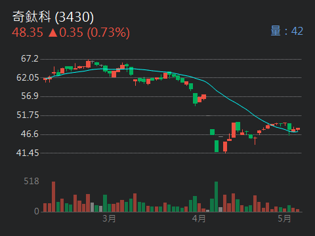Click the 4月 date axis label

coord(199,218)
